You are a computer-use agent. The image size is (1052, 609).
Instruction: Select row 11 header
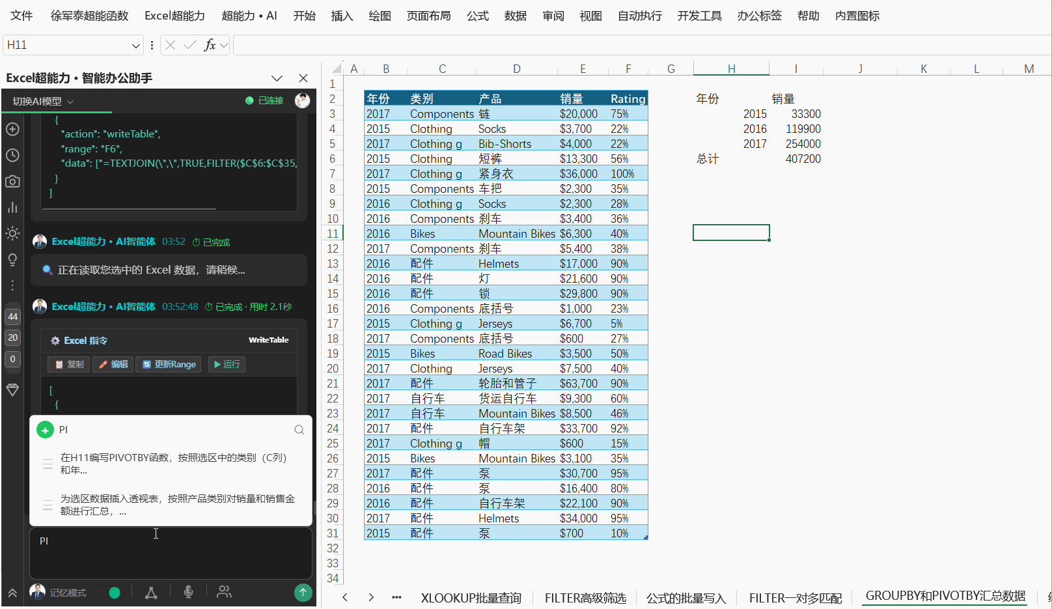tap(333, 234)
